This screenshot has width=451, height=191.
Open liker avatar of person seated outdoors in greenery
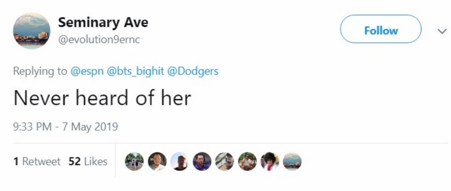click(x=247, y=162)
